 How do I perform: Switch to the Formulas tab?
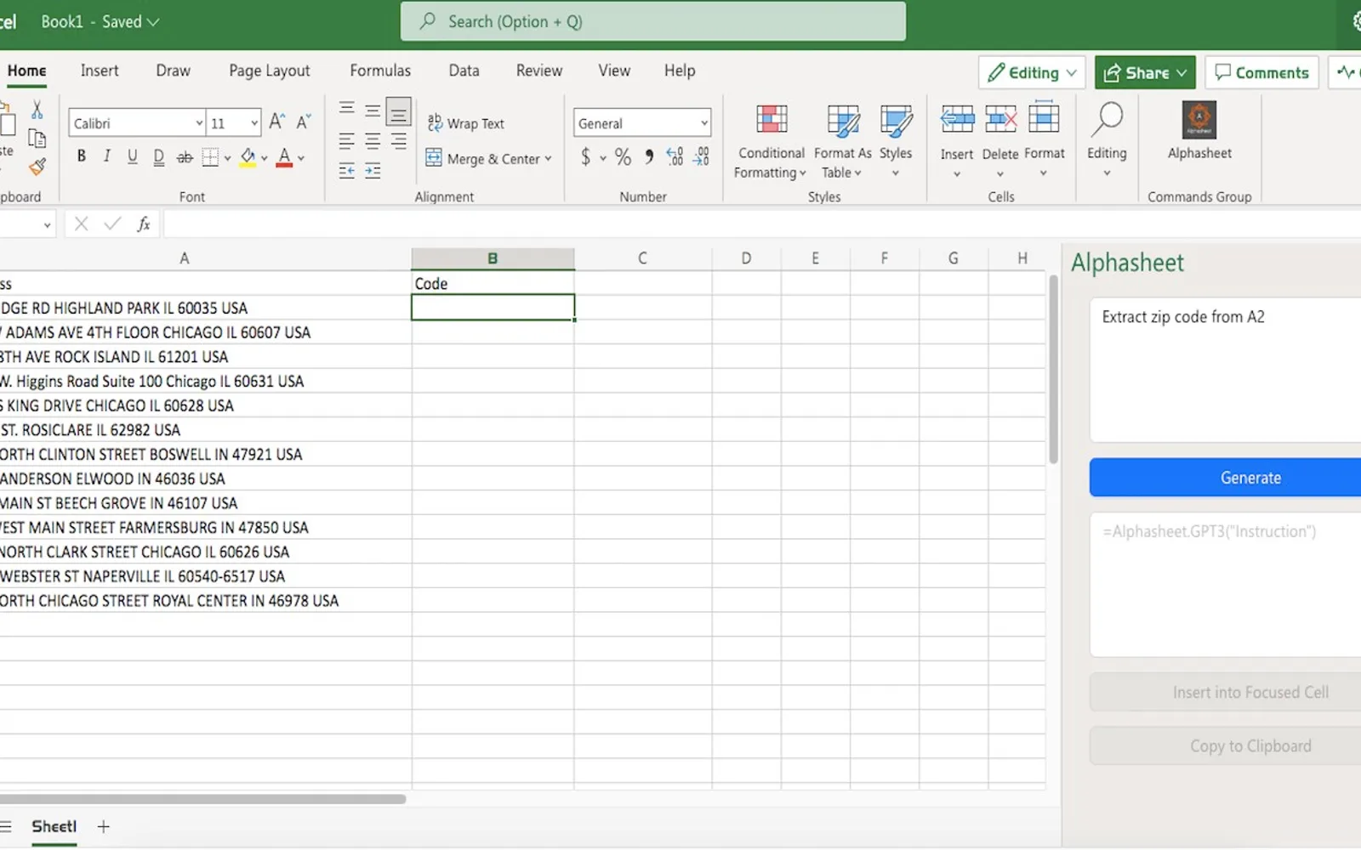point(380,71)
